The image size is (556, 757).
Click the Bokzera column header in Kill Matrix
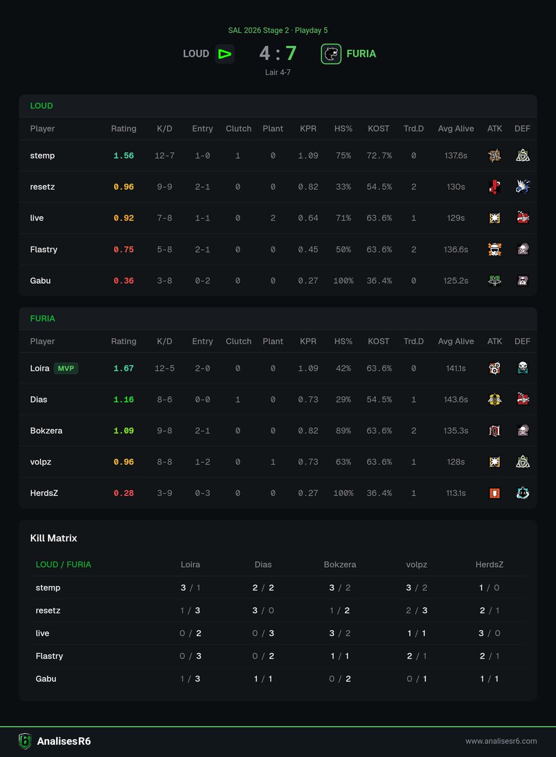pyautogui.click(x=340, y=565)
